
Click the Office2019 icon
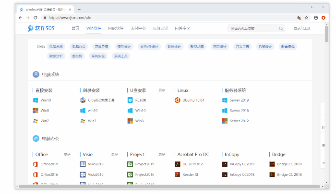tap(36, 164)
